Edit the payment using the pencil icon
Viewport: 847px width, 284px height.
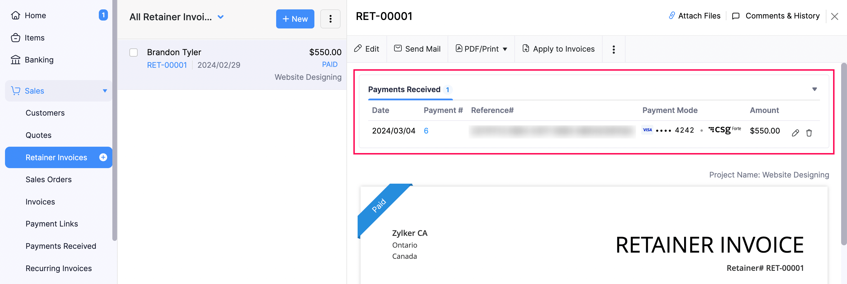click(796, 133)
